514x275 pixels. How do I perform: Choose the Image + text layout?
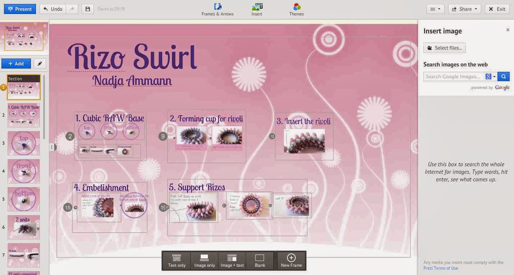point(232,261)
